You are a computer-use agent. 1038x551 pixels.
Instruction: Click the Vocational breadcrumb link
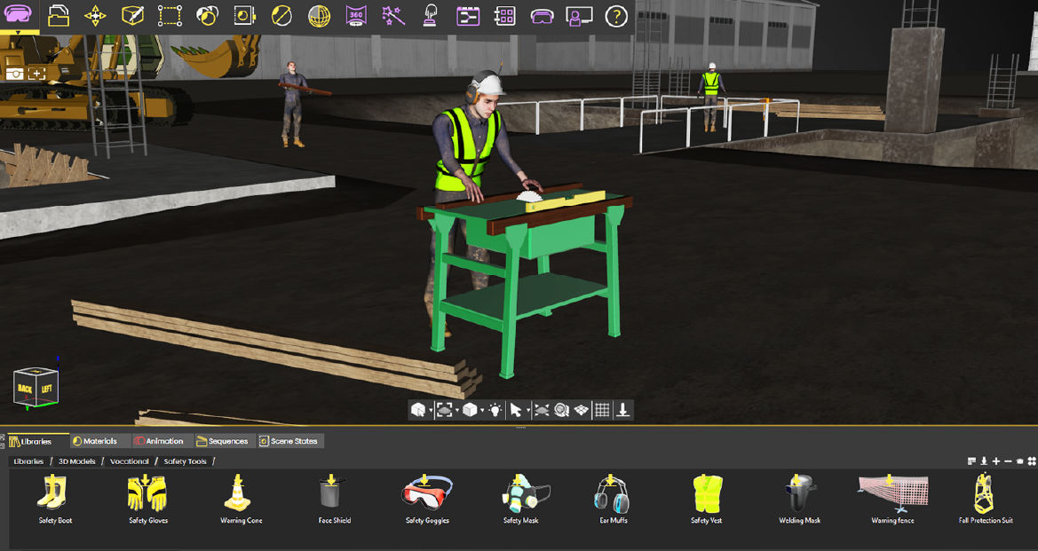(x=129, y=460)
